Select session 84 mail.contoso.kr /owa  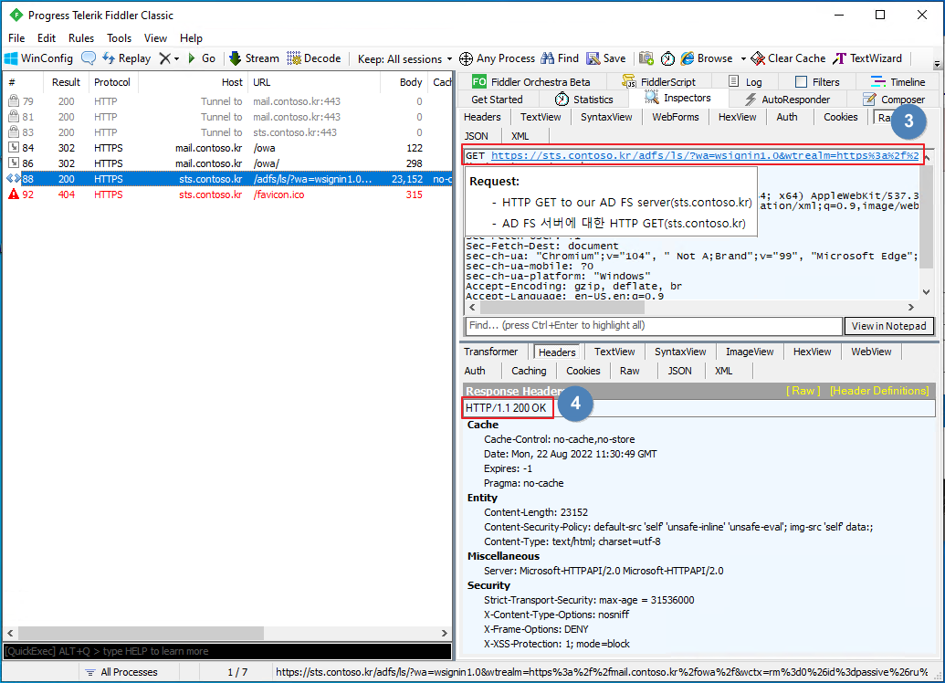point(229,148)
